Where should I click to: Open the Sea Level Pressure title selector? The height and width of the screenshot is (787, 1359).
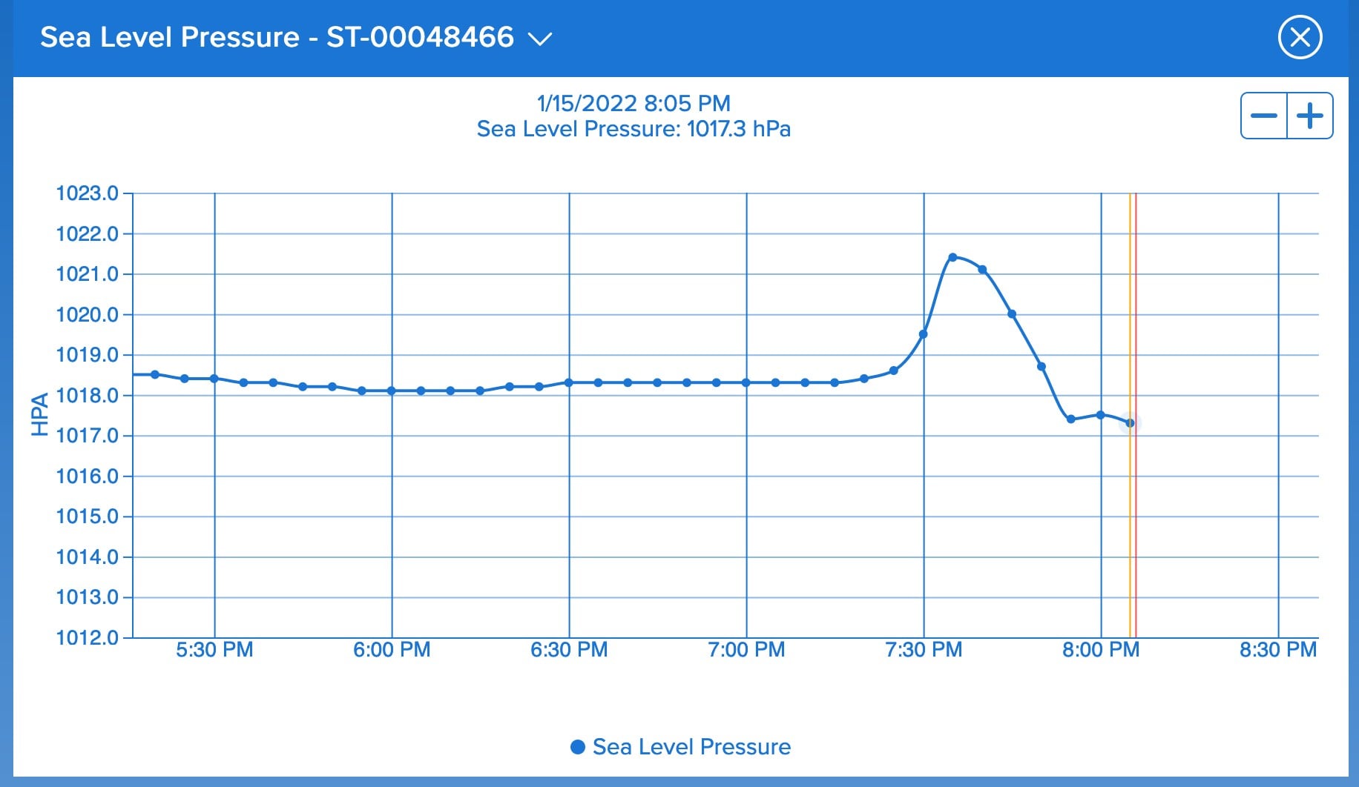click(277, 37)
